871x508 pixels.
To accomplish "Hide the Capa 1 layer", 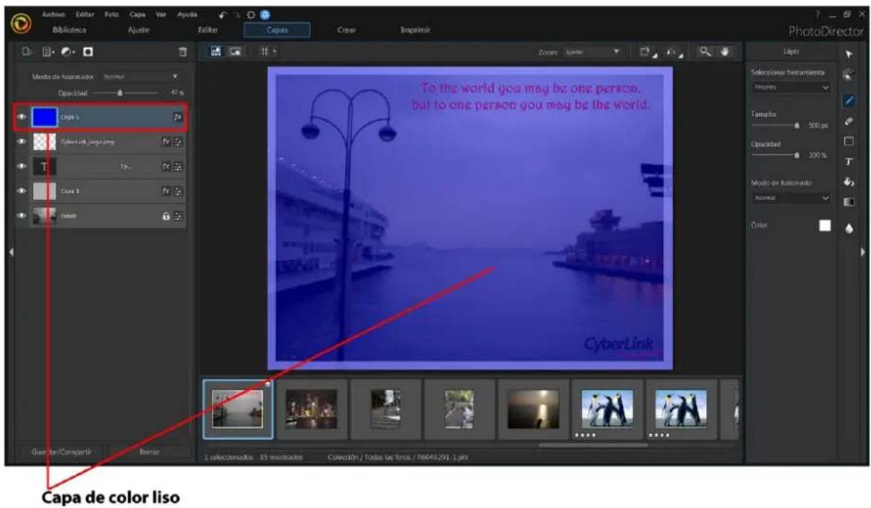I will tap(21, 191).
